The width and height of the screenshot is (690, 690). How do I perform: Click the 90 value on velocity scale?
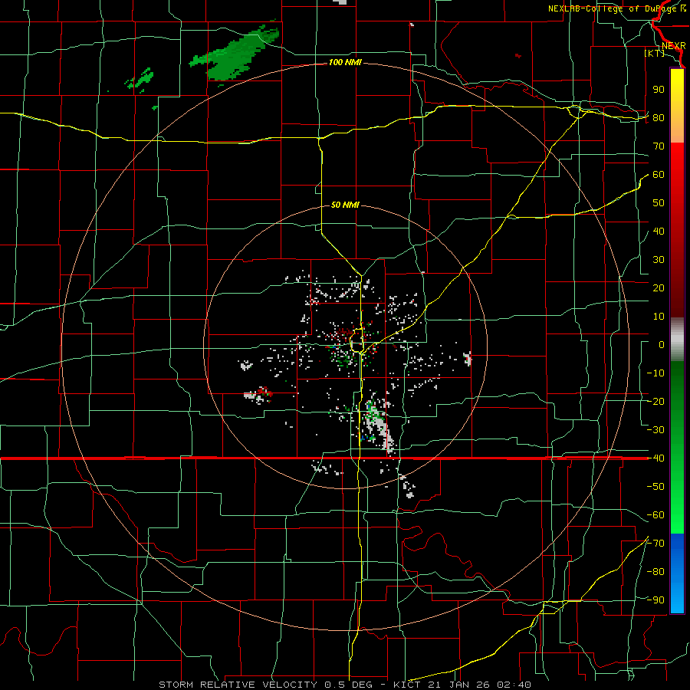(659, 90)
